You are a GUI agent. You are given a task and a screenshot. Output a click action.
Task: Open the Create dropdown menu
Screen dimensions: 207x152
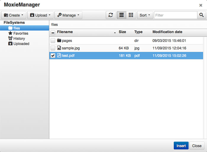14,15
